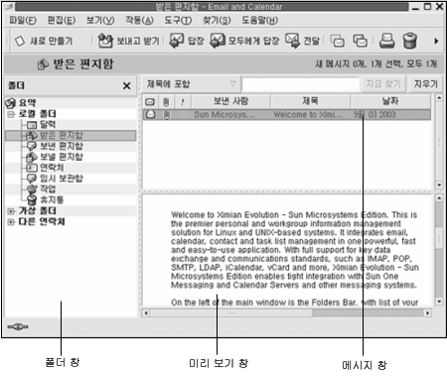Click the importance flag column header
This screenshot has height=378, width=447.
click(x=182, y=102)
